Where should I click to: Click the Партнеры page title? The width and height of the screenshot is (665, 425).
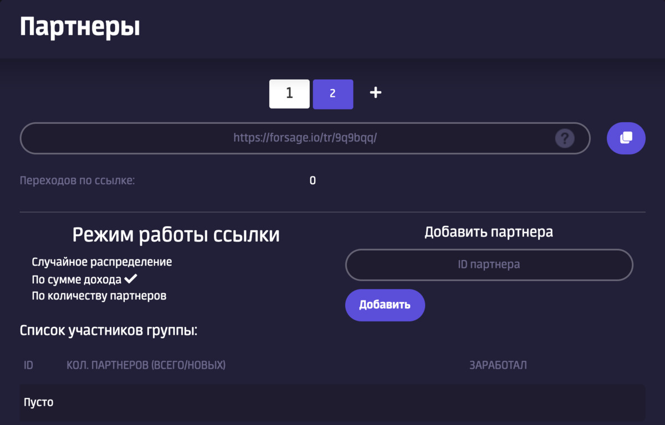coord(80,27)
